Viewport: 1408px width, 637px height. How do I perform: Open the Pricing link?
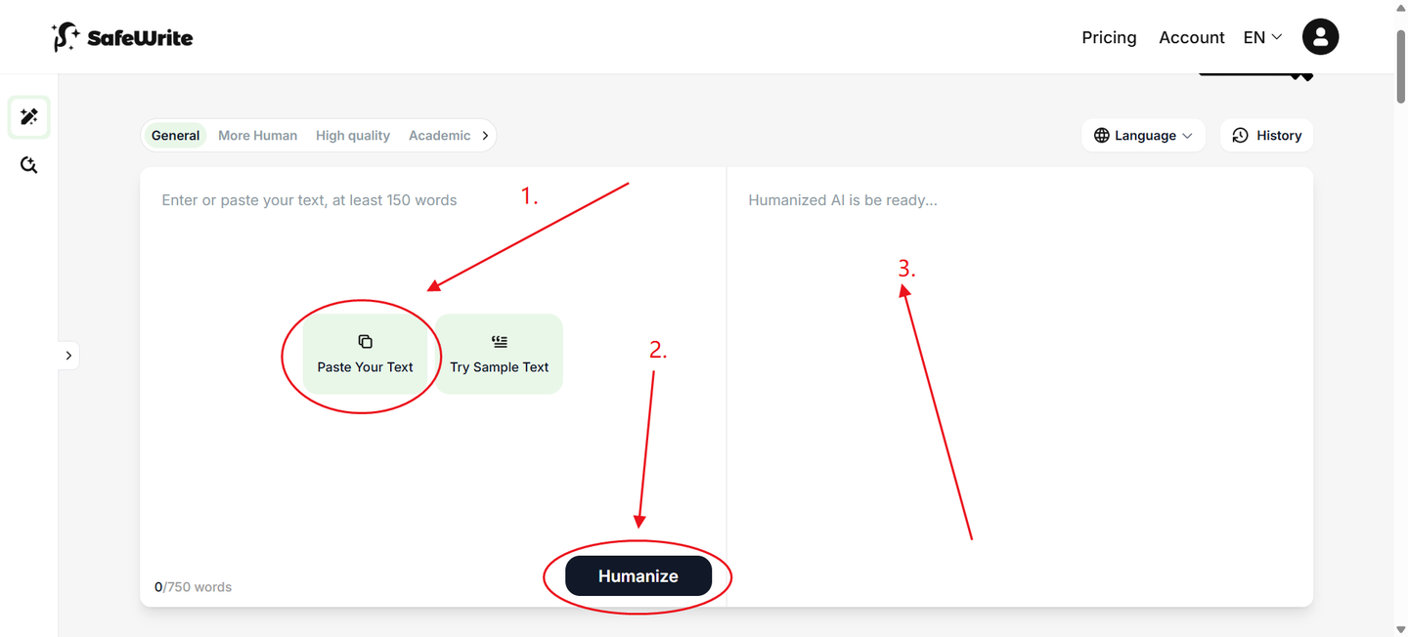click(x=1109, y=37)
